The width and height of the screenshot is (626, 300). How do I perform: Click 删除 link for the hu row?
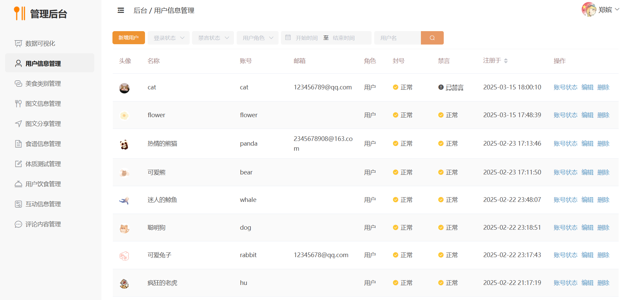(603, 283)
